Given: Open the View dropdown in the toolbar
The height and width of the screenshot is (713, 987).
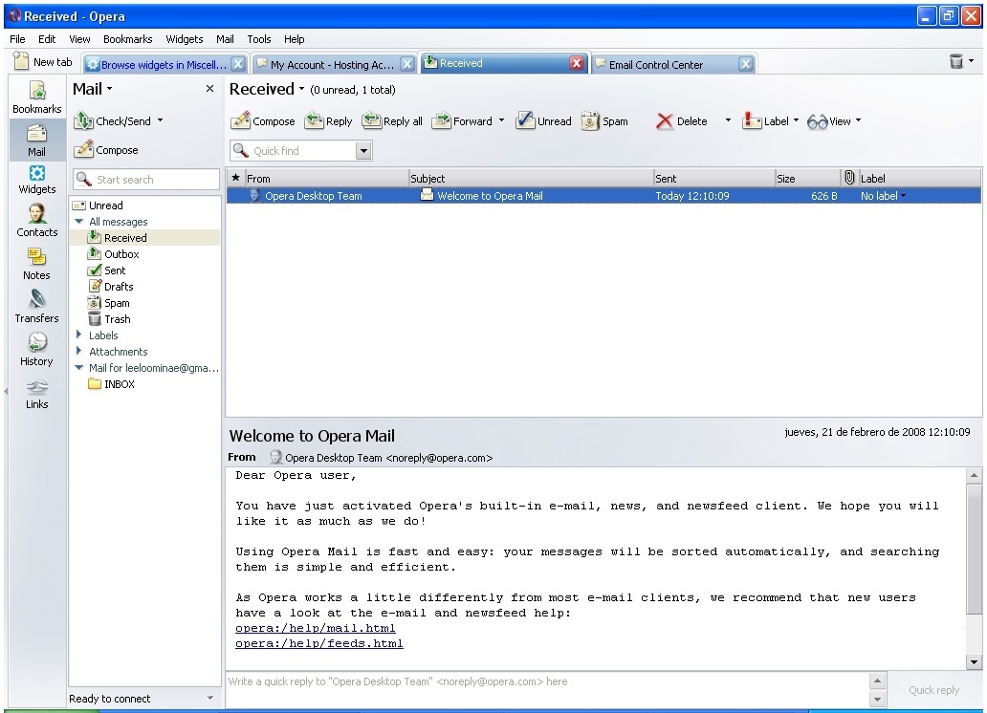Looking at the screenshot, I should 832,121.
